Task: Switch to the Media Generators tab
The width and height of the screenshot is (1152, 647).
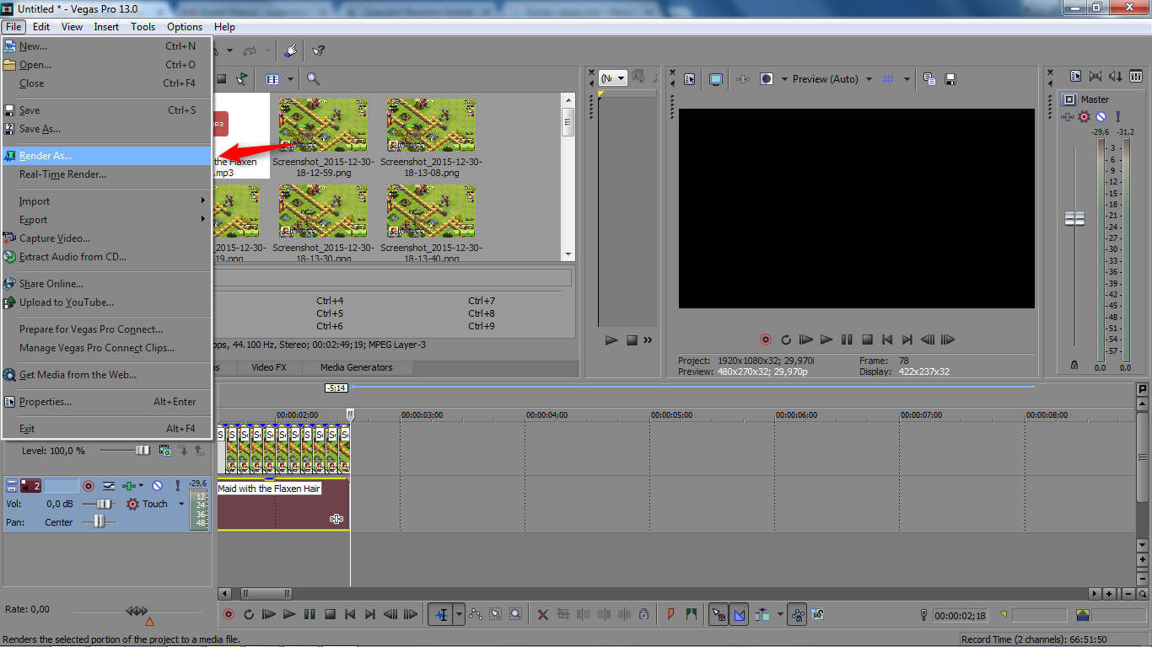Action: click(x=356, y=367)
